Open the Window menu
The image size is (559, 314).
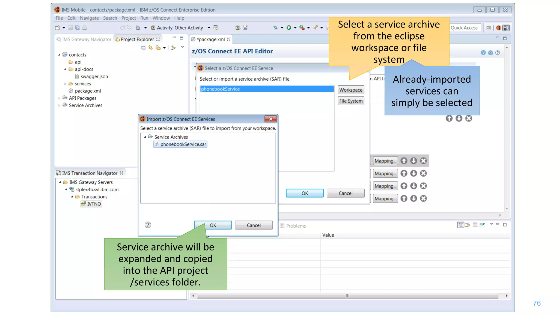pos(161,18)
